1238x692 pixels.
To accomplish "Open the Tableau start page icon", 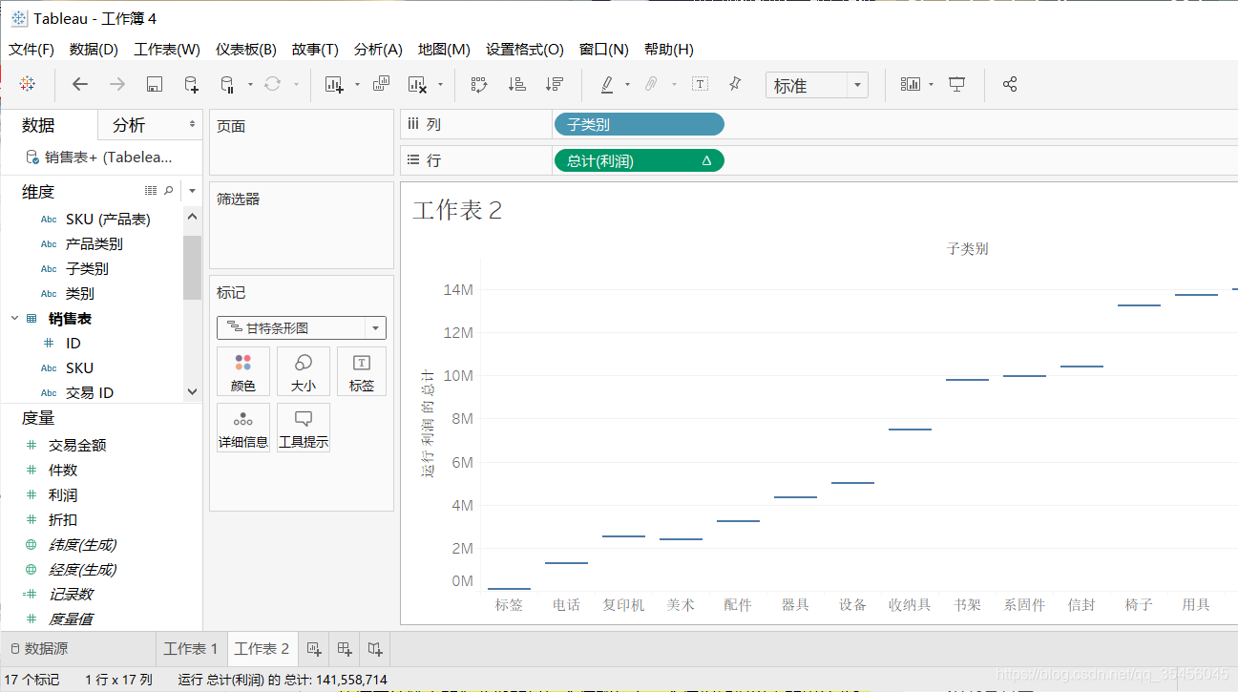I will (x=28, y=84).
